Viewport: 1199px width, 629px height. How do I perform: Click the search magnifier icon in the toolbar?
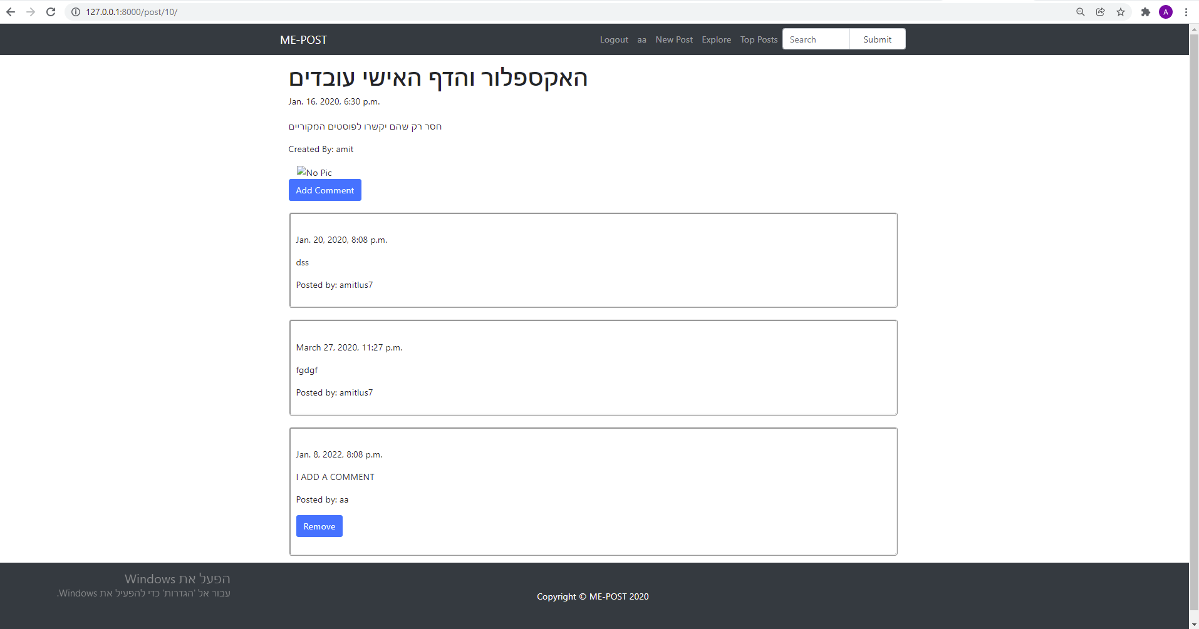pos(1080,11)
